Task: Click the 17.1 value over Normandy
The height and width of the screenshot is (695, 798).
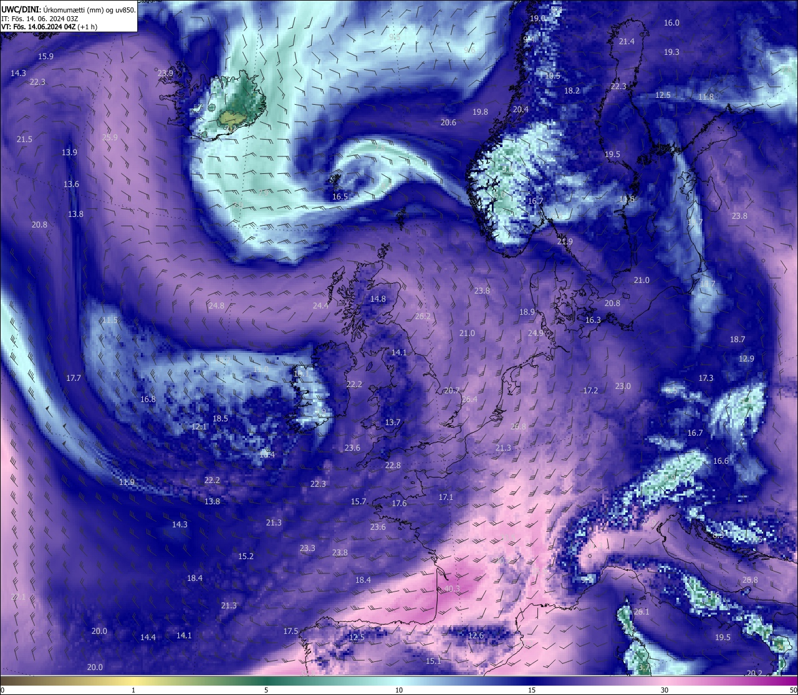Action: coord(445,497)
